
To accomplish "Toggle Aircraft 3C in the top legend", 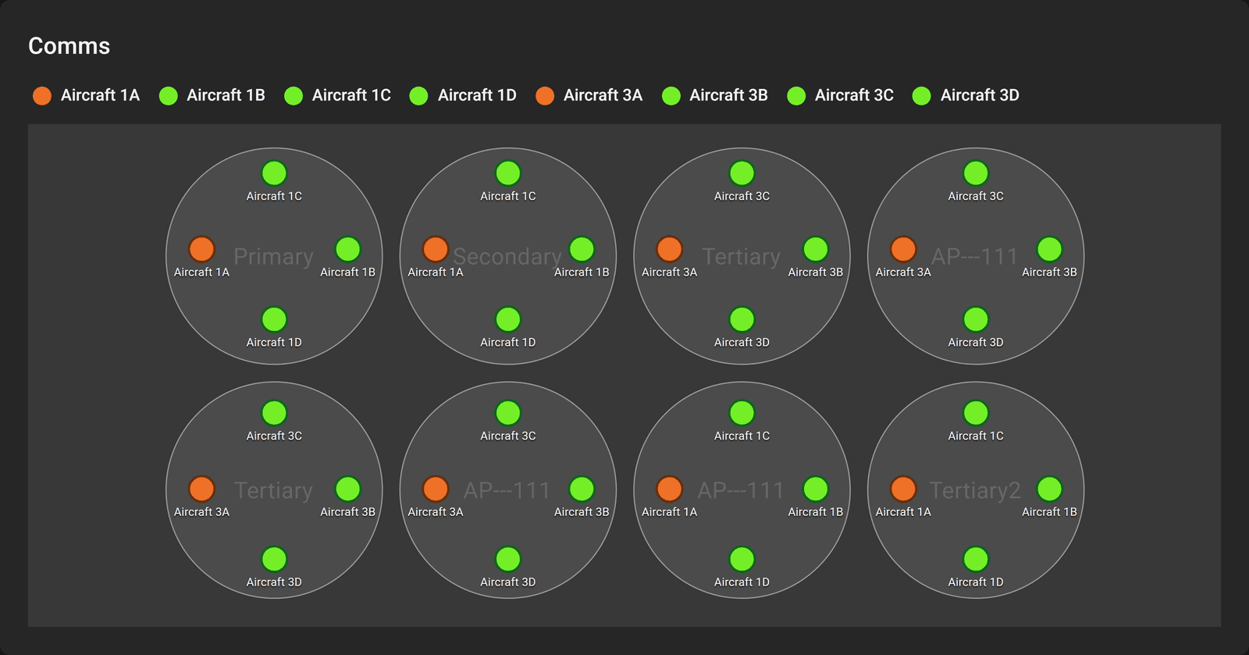I will [841, 95].
